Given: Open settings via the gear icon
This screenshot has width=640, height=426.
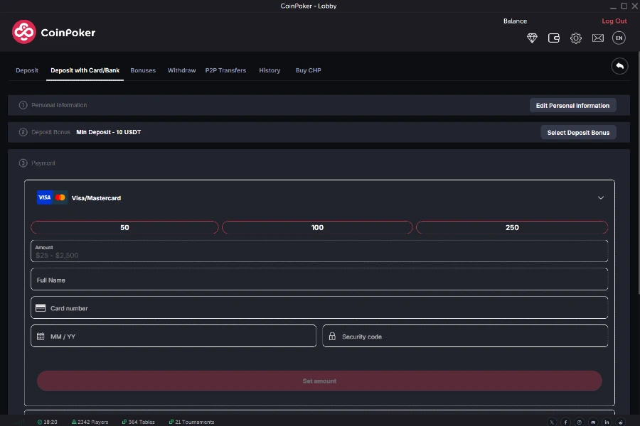Looking at the screenshot, I should tap(576, 38).
